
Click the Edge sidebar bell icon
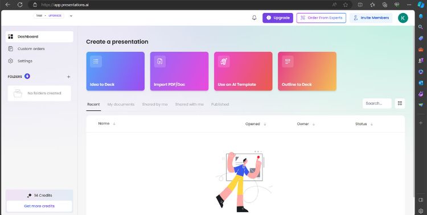click(x=421, y=16)
